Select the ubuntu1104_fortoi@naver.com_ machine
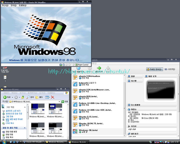 (97, 91)
